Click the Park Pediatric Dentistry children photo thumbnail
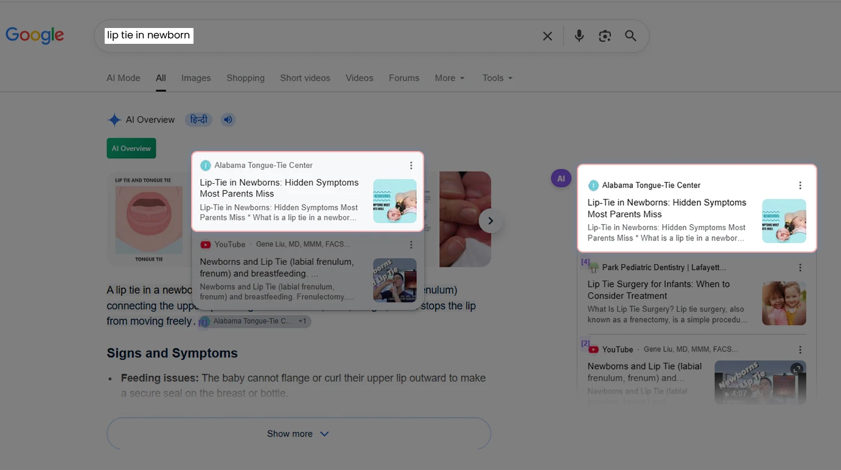The image size is (841, 470). pos(784,303)
